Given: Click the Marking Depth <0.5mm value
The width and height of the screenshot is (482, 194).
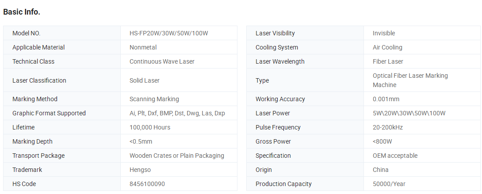Looking at the screenshot, I should (x=141, y=141).
